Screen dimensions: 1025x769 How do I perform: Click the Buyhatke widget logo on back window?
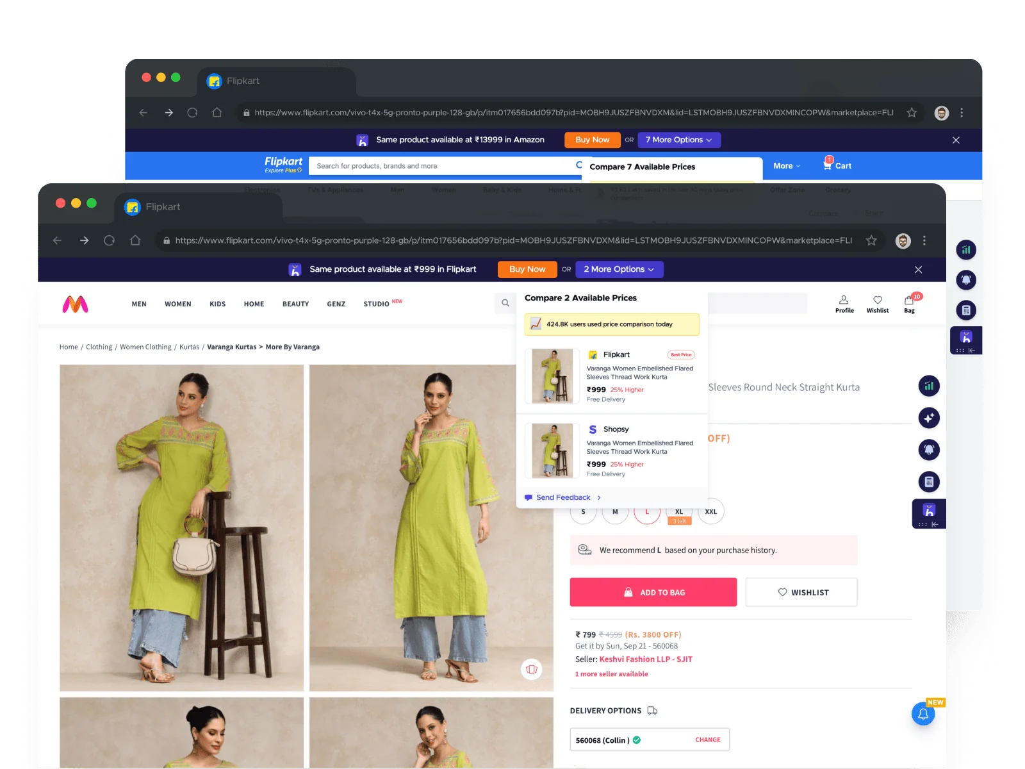tap(966, 337)
